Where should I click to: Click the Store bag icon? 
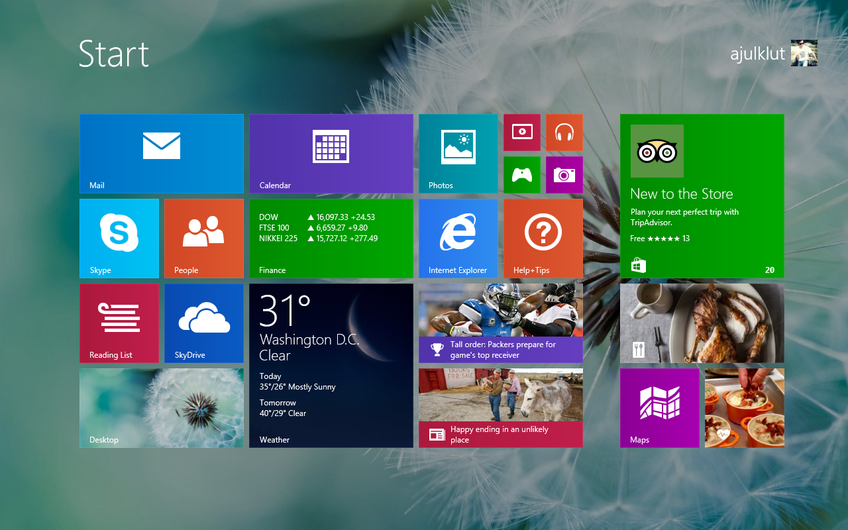click(639, 266)
